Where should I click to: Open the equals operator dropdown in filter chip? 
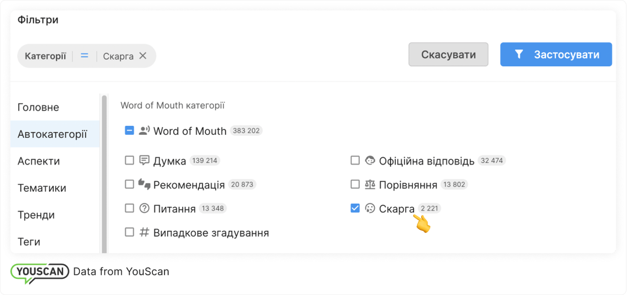(84, 55)
